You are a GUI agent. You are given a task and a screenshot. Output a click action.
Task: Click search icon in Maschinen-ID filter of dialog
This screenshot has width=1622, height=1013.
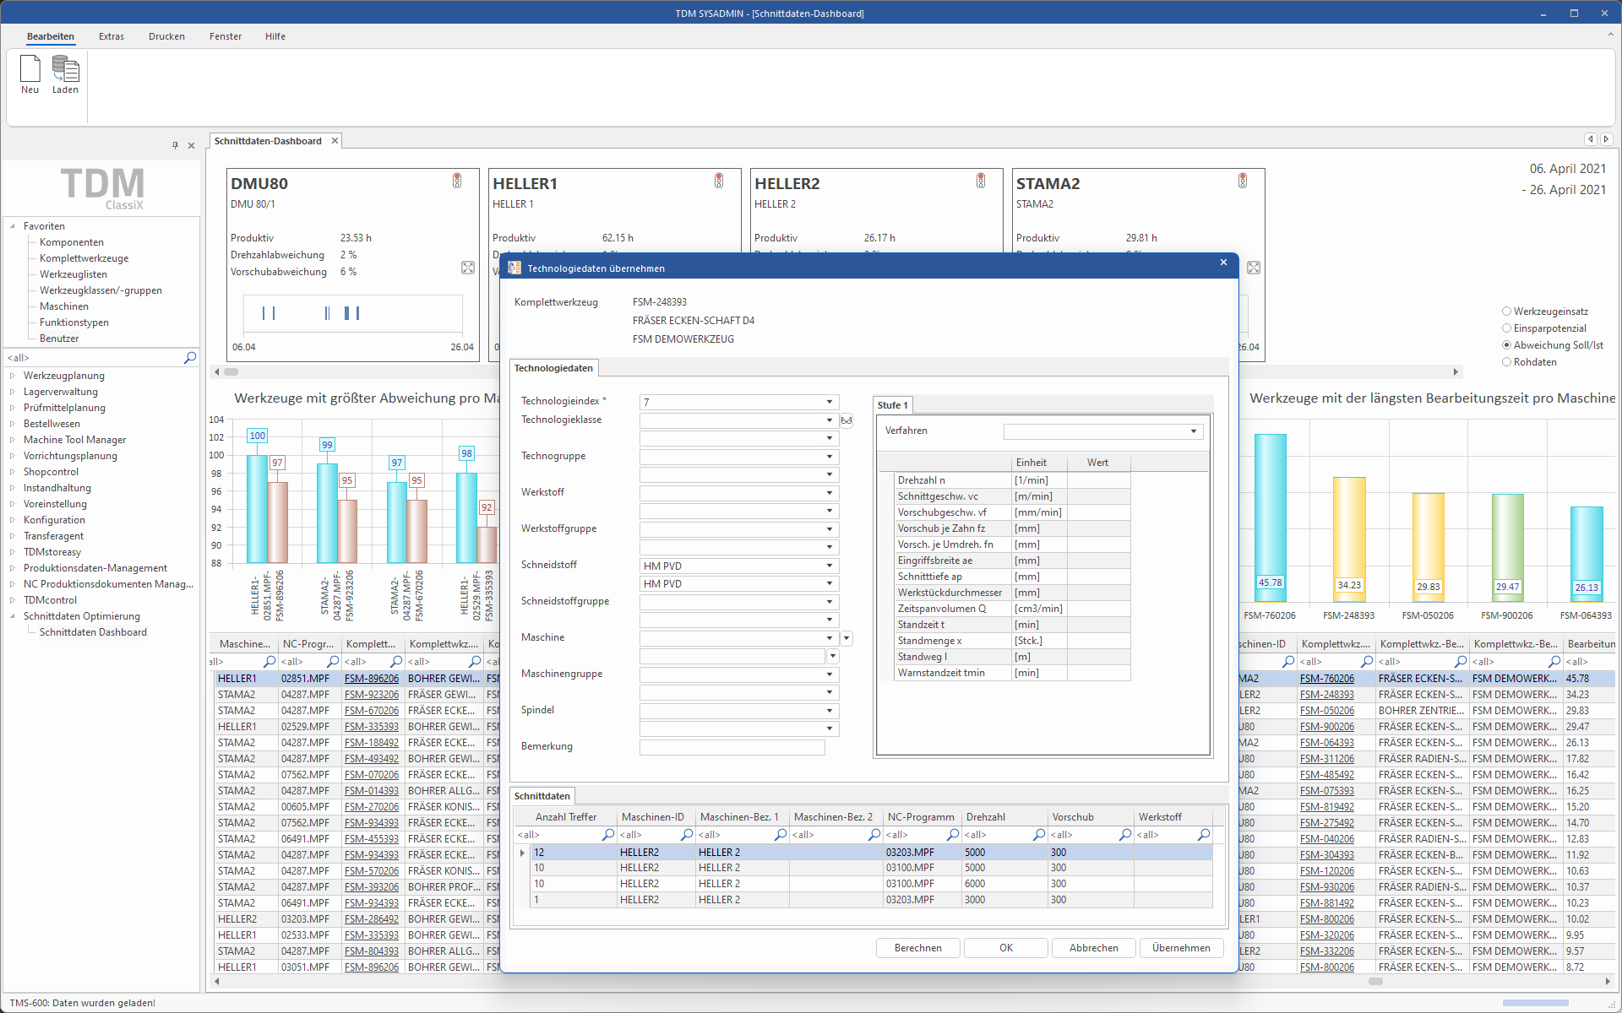point(687,835)
